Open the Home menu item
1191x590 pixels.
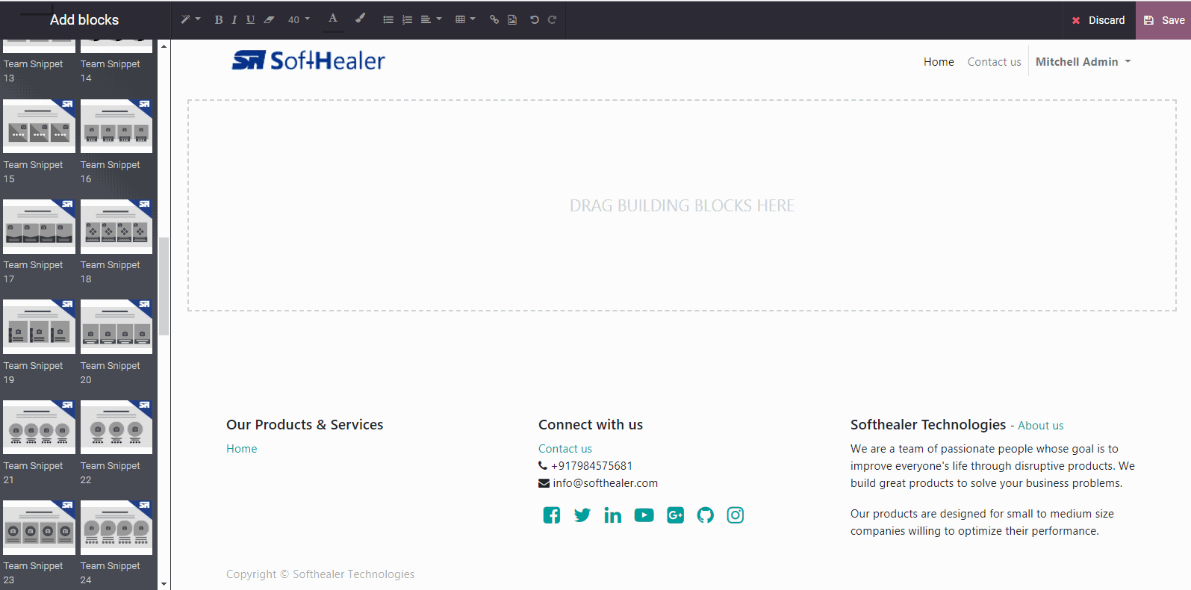click(939, 62)
